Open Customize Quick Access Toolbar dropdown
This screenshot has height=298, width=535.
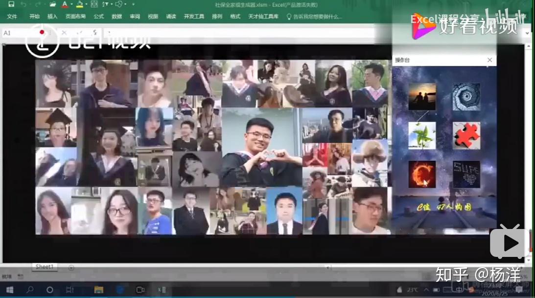[133, 4]
